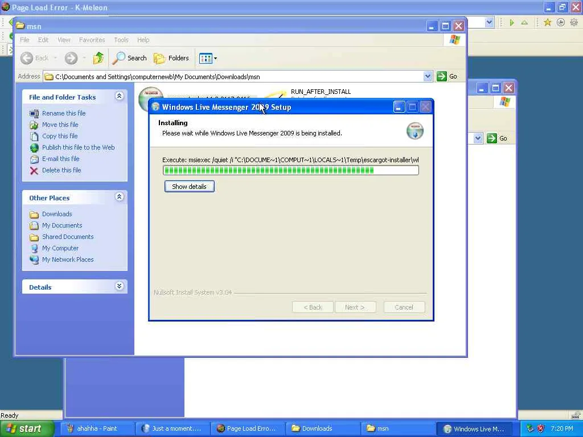Open Shared Documents in Other Places
Viewport: 583px width, 437px height.
[x=68, y=237]
